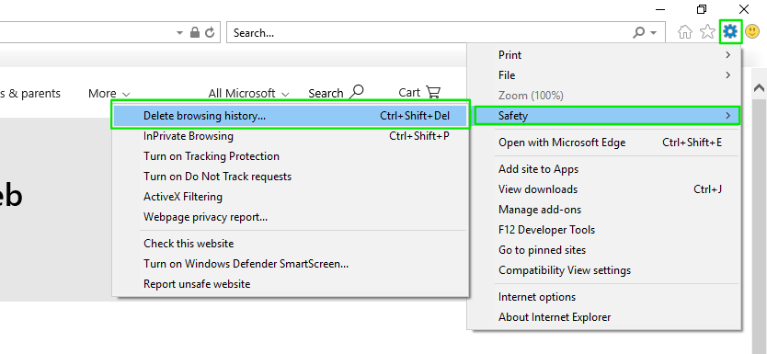The width and height of the screenshot is (767, 354).
Task: Select ActiveX Filtering
Action: point(291,197)
